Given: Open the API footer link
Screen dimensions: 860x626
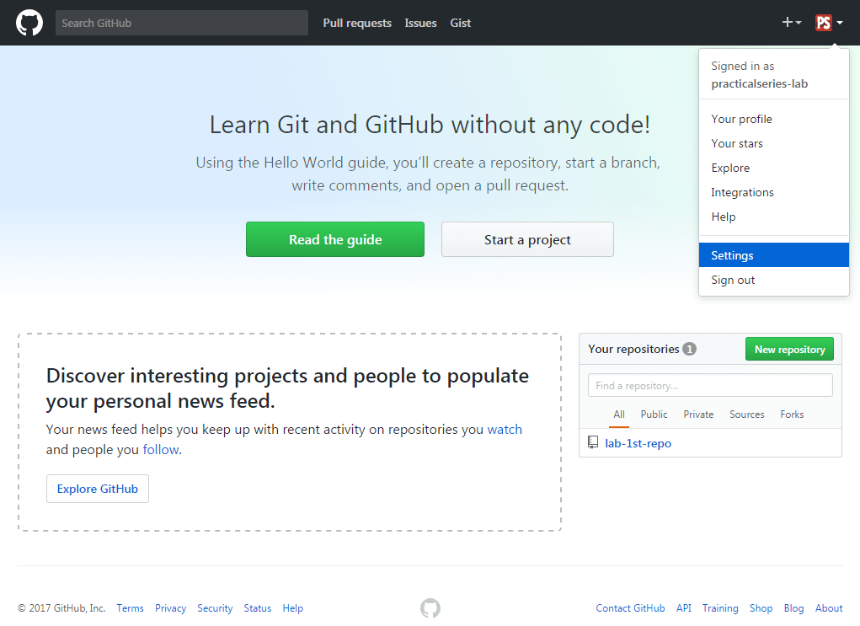Looking at the screenshot, I should pos(683,608).
